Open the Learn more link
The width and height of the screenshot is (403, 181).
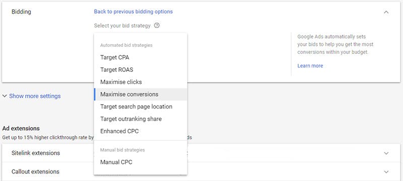pos(310,66)
